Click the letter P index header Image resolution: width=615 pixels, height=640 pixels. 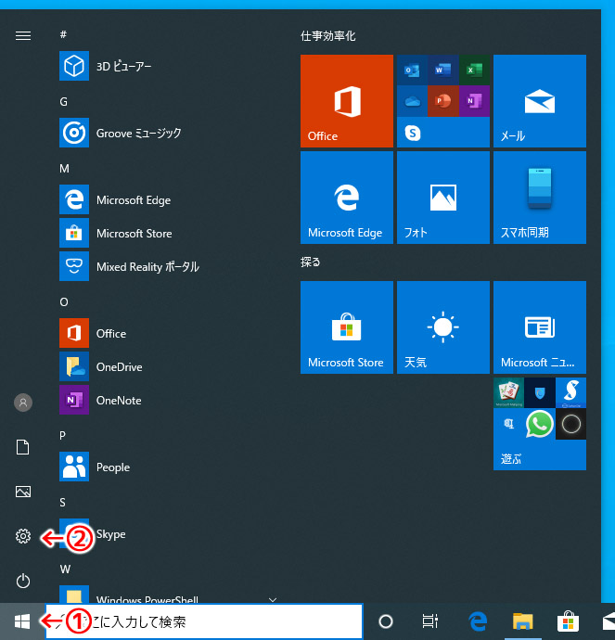coord(62,435)
